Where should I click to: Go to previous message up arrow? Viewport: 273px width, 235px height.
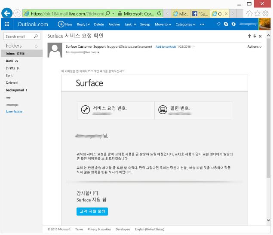point(249,36)
